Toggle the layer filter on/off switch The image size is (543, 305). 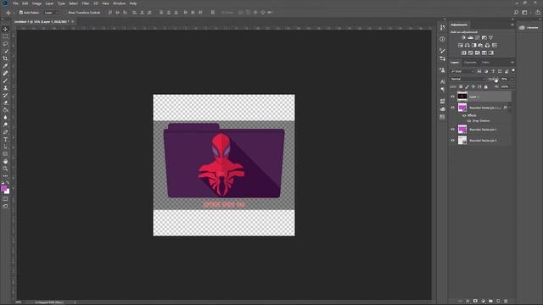coord(513,70)
